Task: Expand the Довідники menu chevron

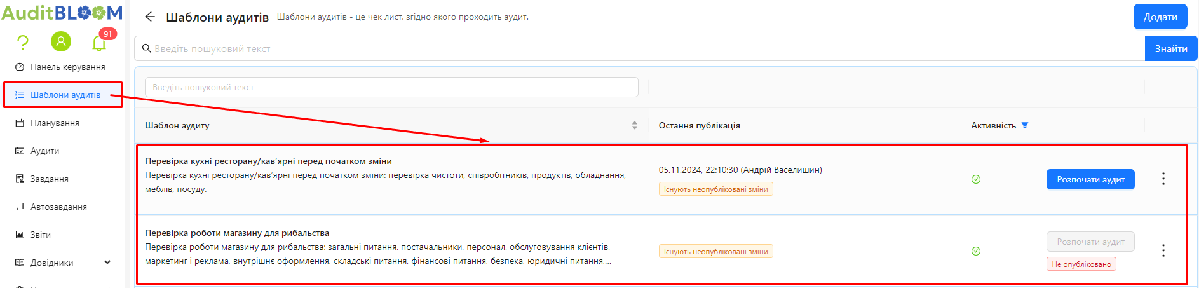Action: tap(107, 263)
